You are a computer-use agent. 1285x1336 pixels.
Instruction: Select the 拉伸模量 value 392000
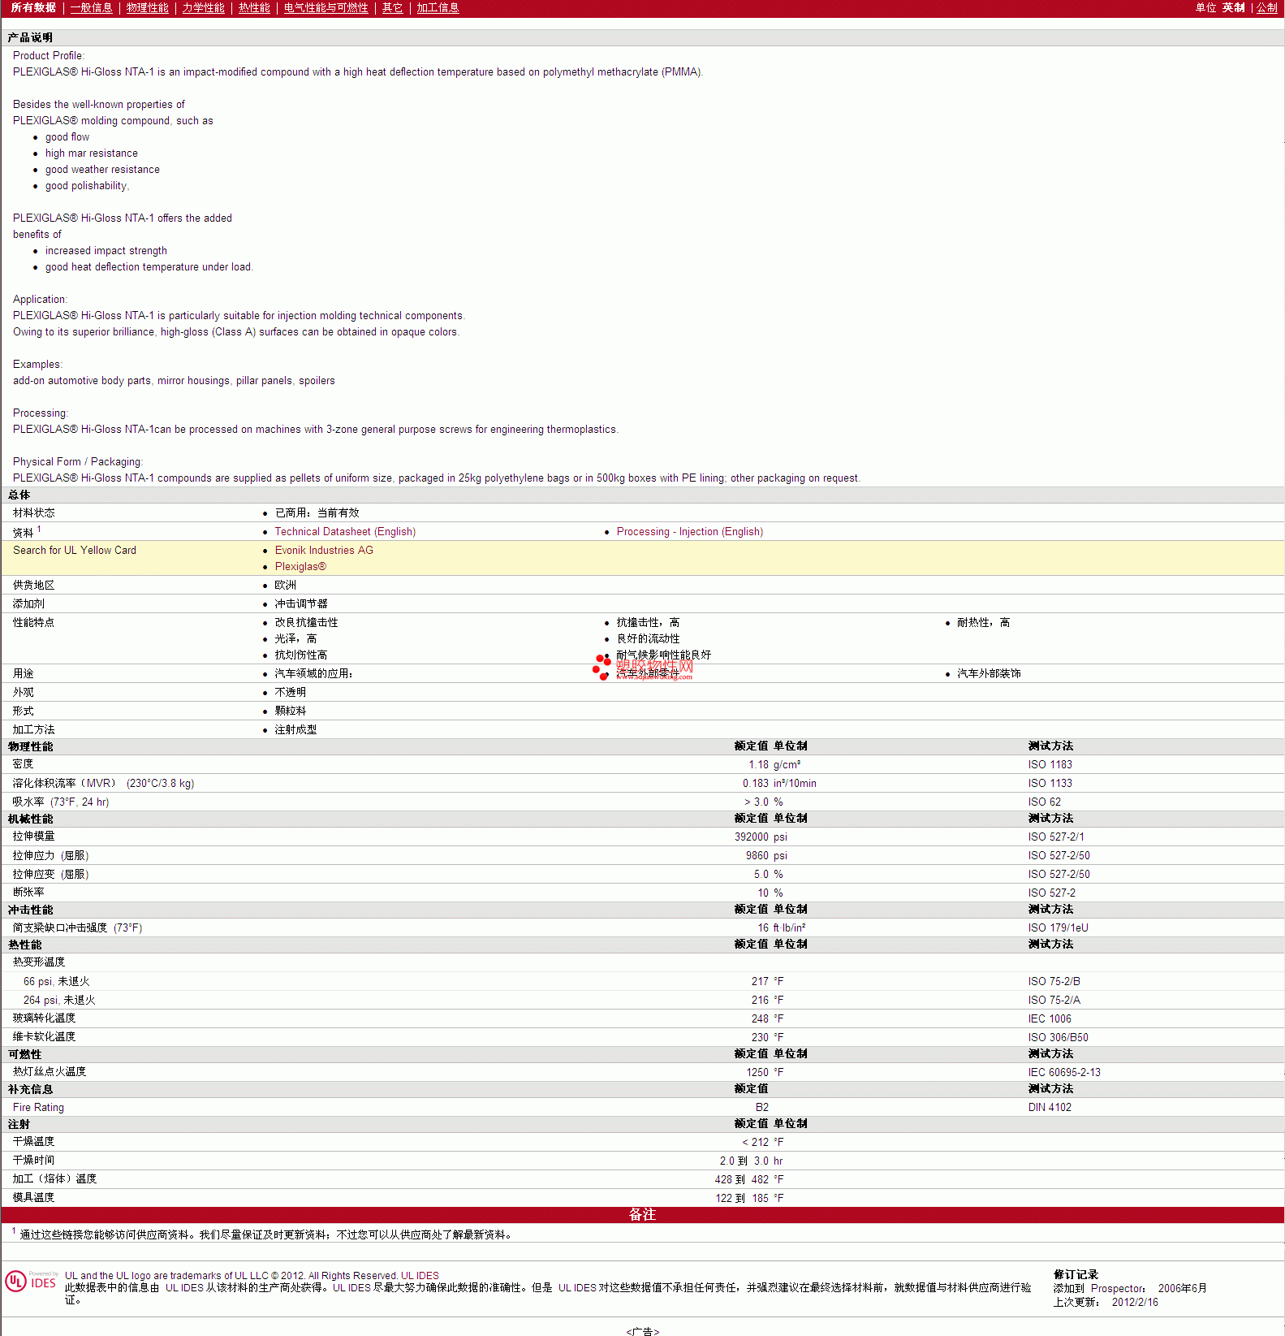[x=752, y=837]
